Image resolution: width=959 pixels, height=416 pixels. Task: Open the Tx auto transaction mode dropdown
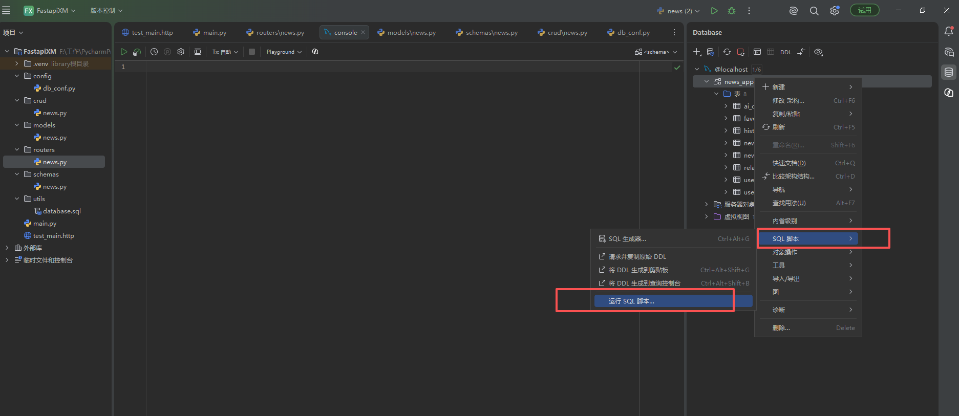tap(225, 52)
